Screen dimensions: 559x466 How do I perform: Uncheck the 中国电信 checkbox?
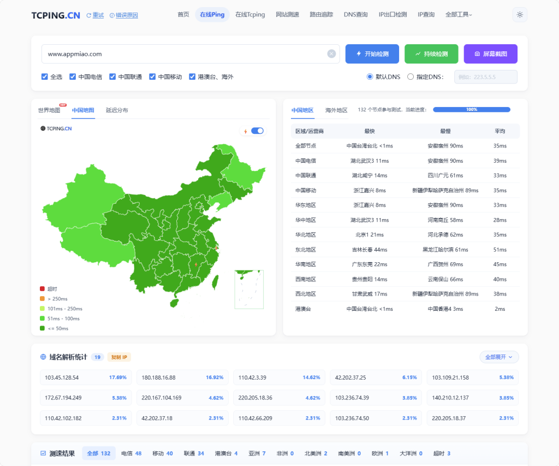click(73, 76)
